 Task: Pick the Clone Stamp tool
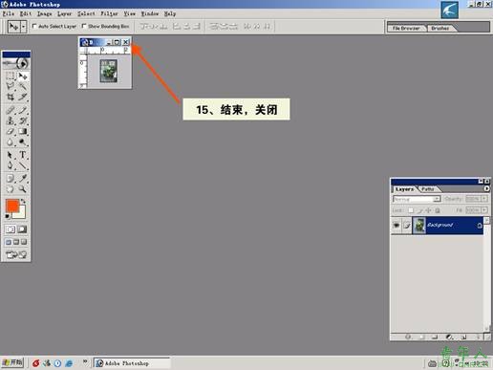pyautogui.click(x=11, y=120)
